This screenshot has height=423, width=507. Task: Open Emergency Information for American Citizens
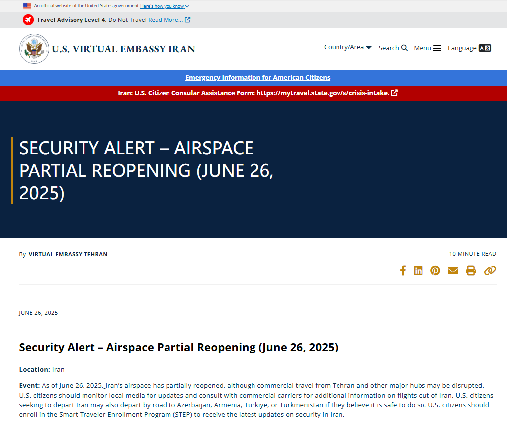point(257,78)
